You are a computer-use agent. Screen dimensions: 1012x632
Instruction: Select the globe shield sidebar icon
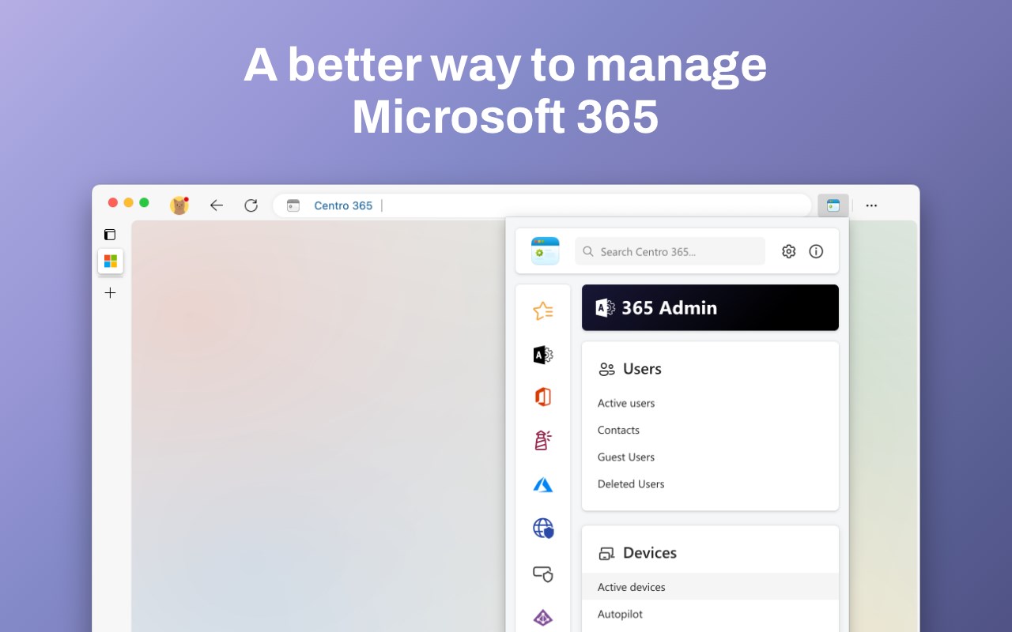543,529
